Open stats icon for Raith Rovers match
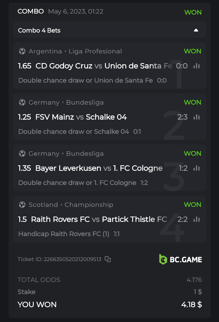219x322 pixels. 197,219
